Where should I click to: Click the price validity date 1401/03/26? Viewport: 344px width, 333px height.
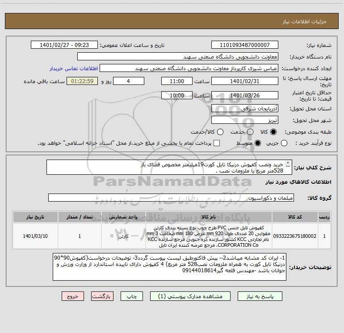pyautogui.click(x=245, y=95)
